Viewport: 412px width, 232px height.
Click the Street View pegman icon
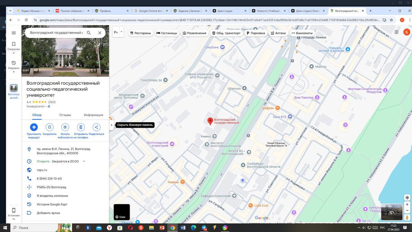pos(407,217)
